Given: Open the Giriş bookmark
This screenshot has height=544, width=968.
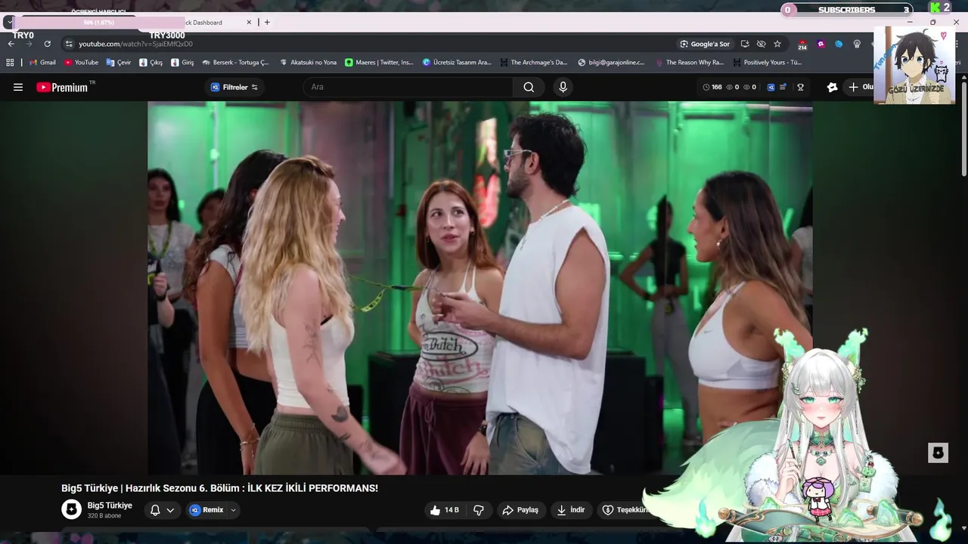Looking at the screenshot, I should click(x=182, y=63).
